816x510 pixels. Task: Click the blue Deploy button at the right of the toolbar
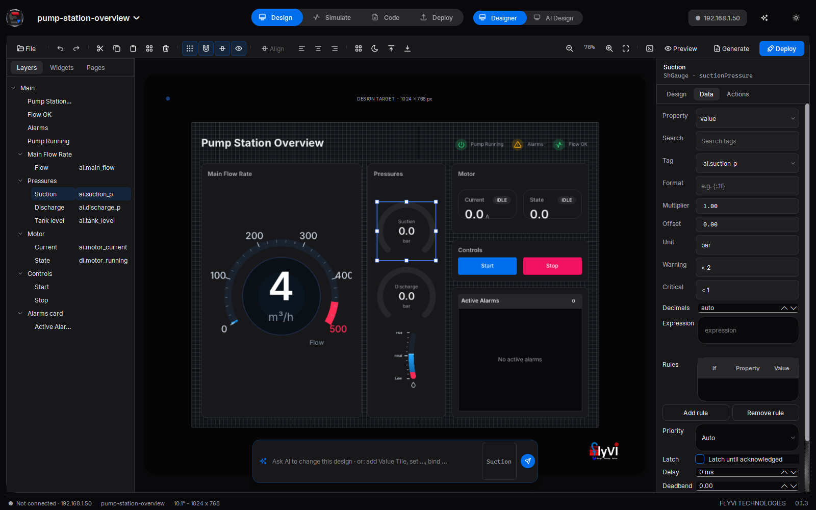[x=782, y=48]
